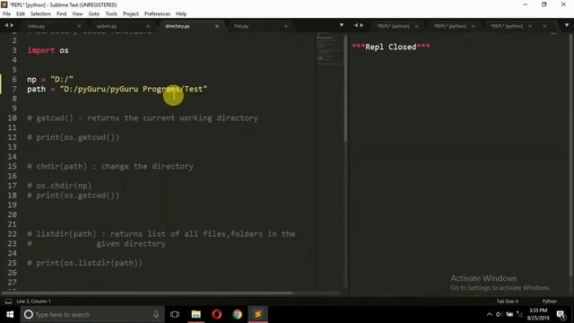This screenshot has width=574, height=323.
Task: Open the Tools menu
Action: pos(111,14)
